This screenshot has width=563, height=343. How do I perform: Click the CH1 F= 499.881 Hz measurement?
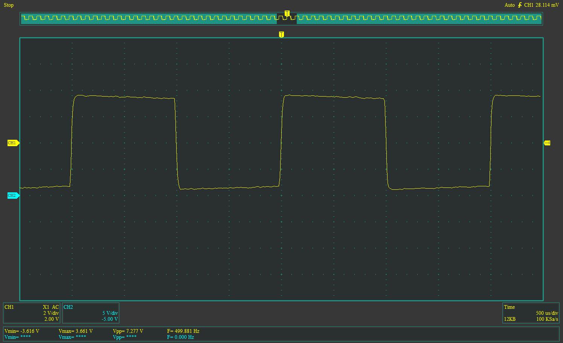[x=183, y=331]
